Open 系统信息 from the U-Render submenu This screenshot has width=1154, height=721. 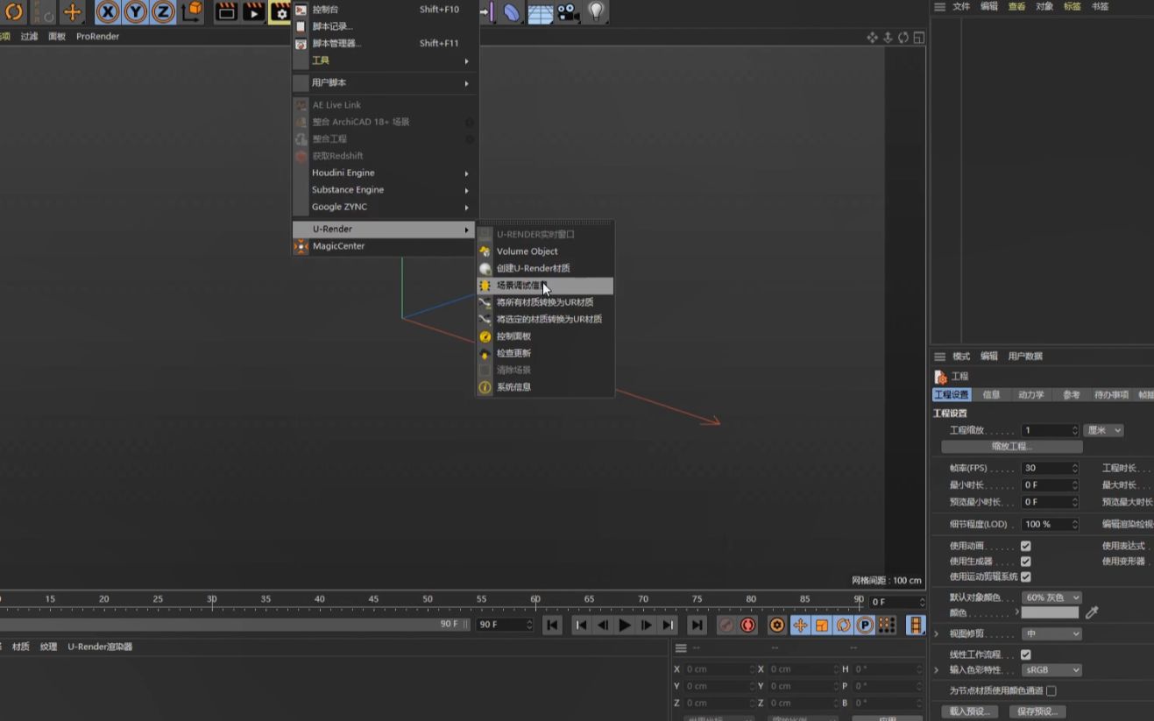513,386
